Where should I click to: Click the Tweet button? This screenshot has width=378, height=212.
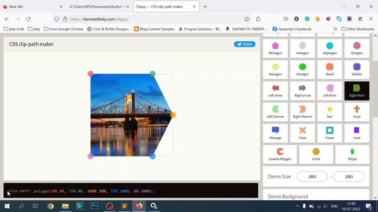[245, 44]
